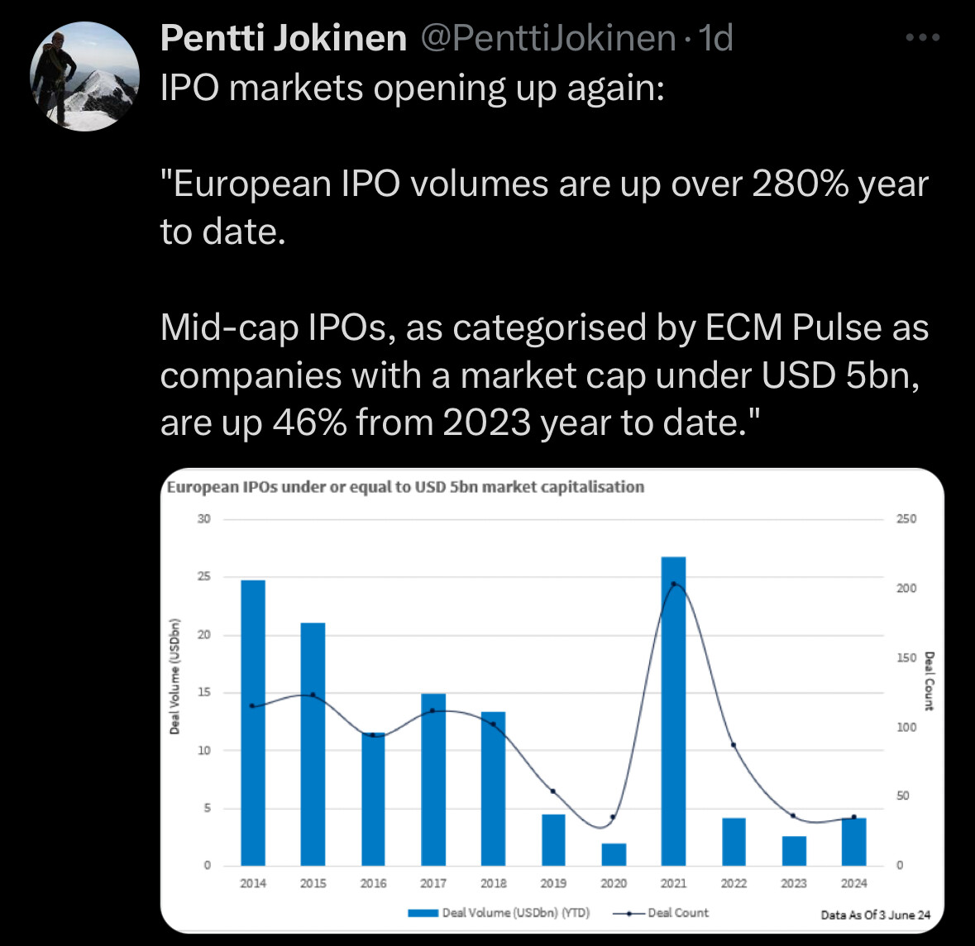Select the 2020 deal volume bar
Viewport: 975px width, 946px height.
click(614, 854)
